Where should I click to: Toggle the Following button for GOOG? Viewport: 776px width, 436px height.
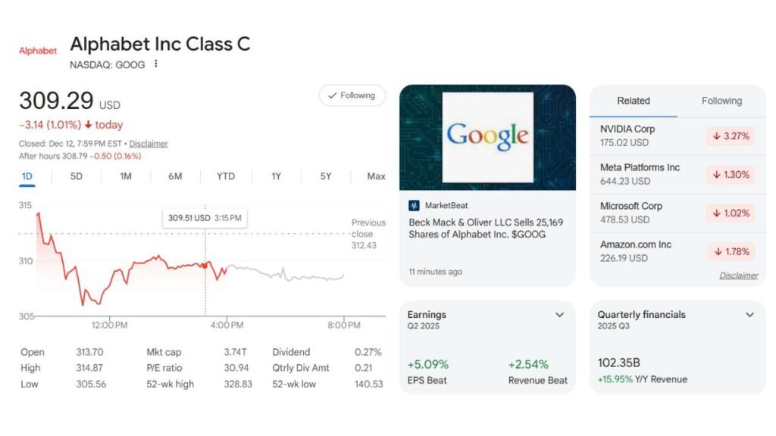tap(352, 95)
